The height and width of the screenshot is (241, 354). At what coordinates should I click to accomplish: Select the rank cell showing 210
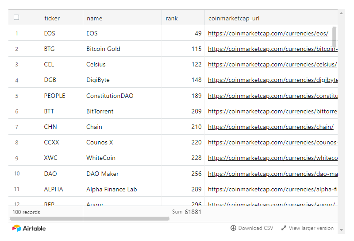(183, 127)
